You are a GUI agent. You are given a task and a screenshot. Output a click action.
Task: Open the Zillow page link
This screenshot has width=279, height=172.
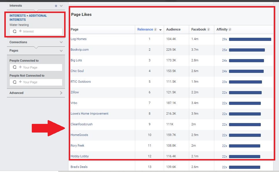pos(75,92)
